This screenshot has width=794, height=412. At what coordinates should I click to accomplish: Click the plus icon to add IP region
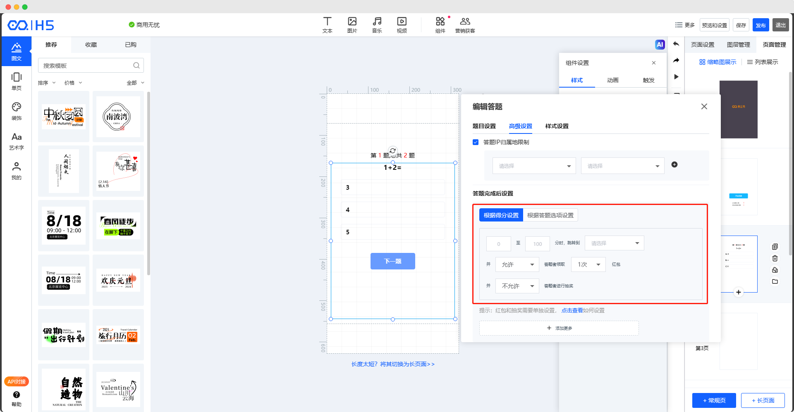[x=674, y=164]
